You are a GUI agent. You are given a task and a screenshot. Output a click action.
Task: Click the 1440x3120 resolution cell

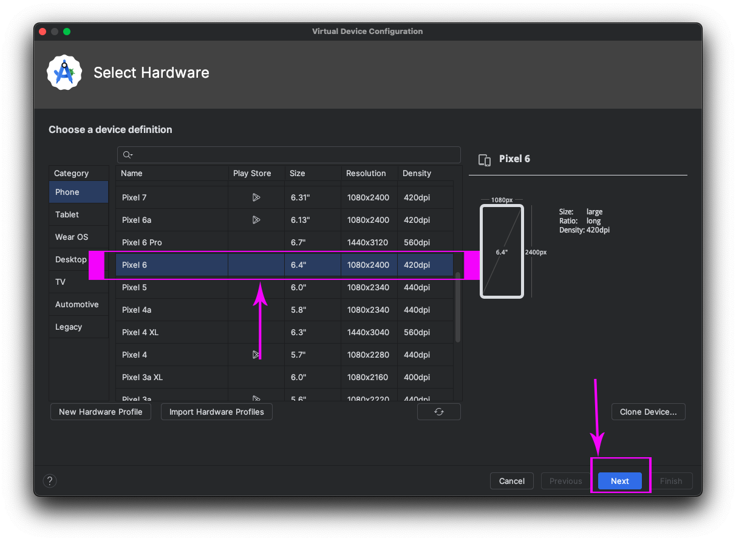click(x=368, y=242)
